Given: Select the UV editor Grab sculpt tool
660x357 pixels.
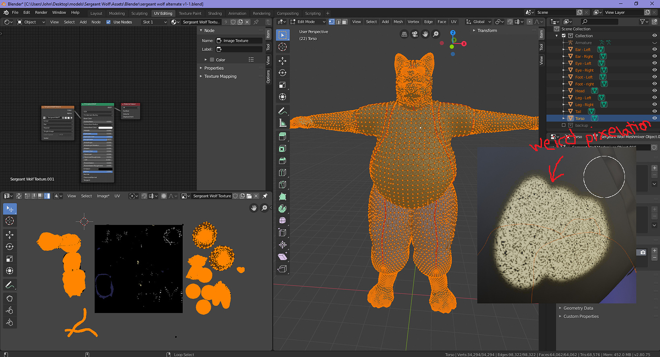Looking at the screenshot, I should 10,298.
